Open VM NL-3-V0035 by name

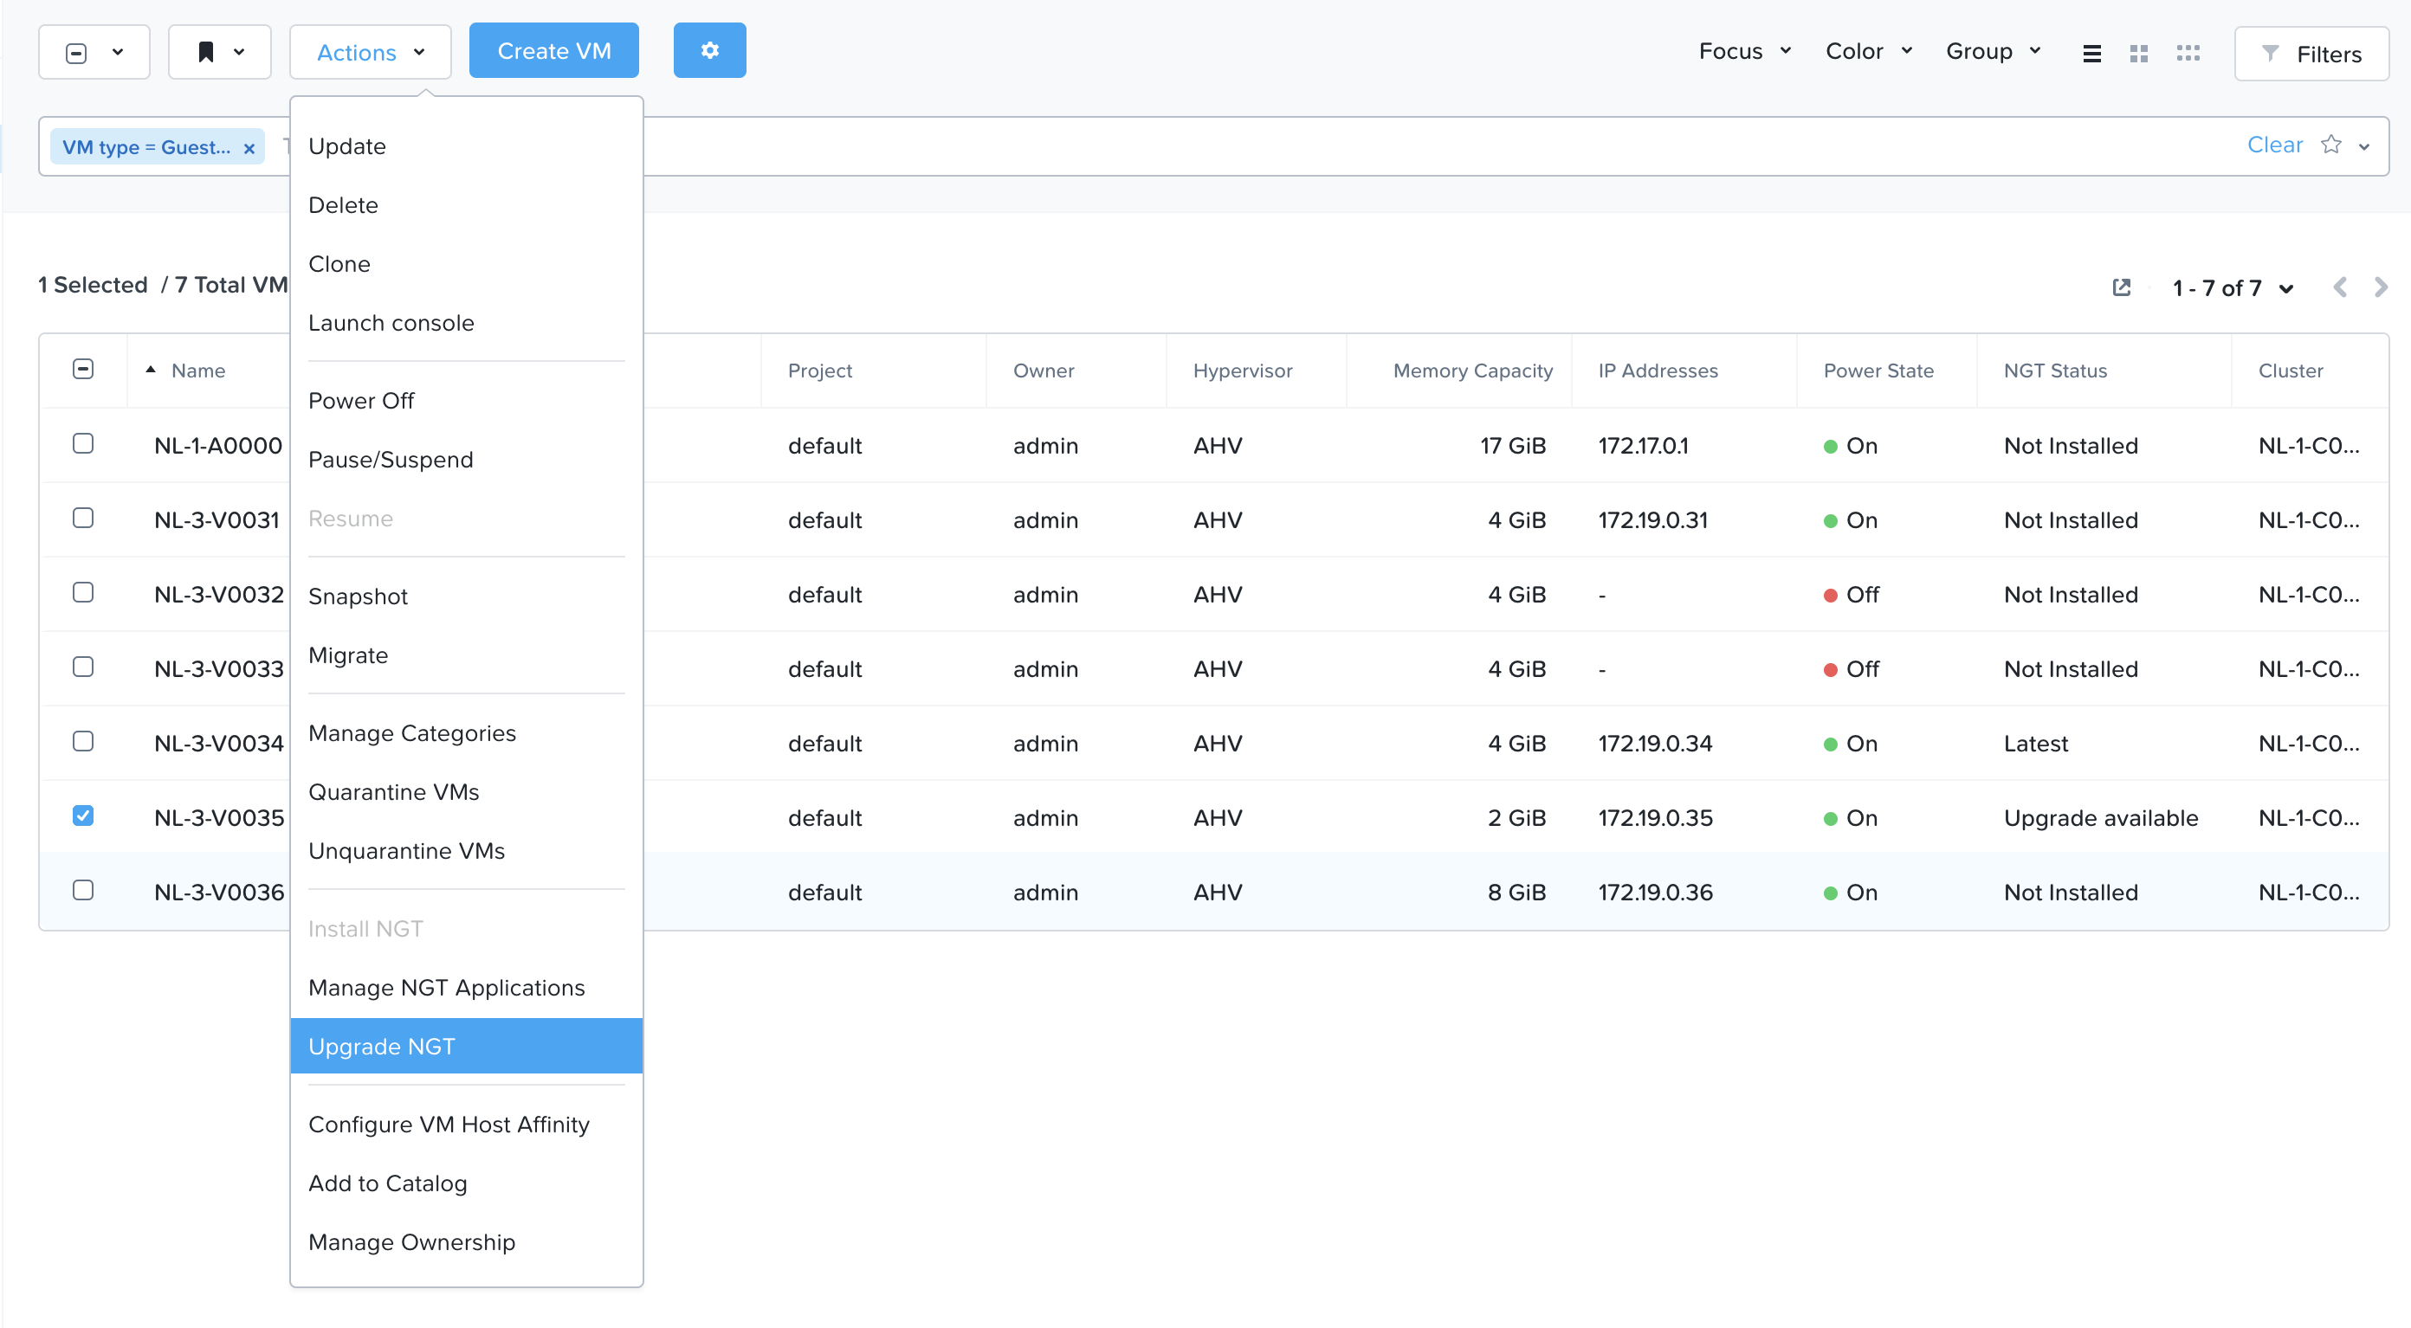coord(219,818)
